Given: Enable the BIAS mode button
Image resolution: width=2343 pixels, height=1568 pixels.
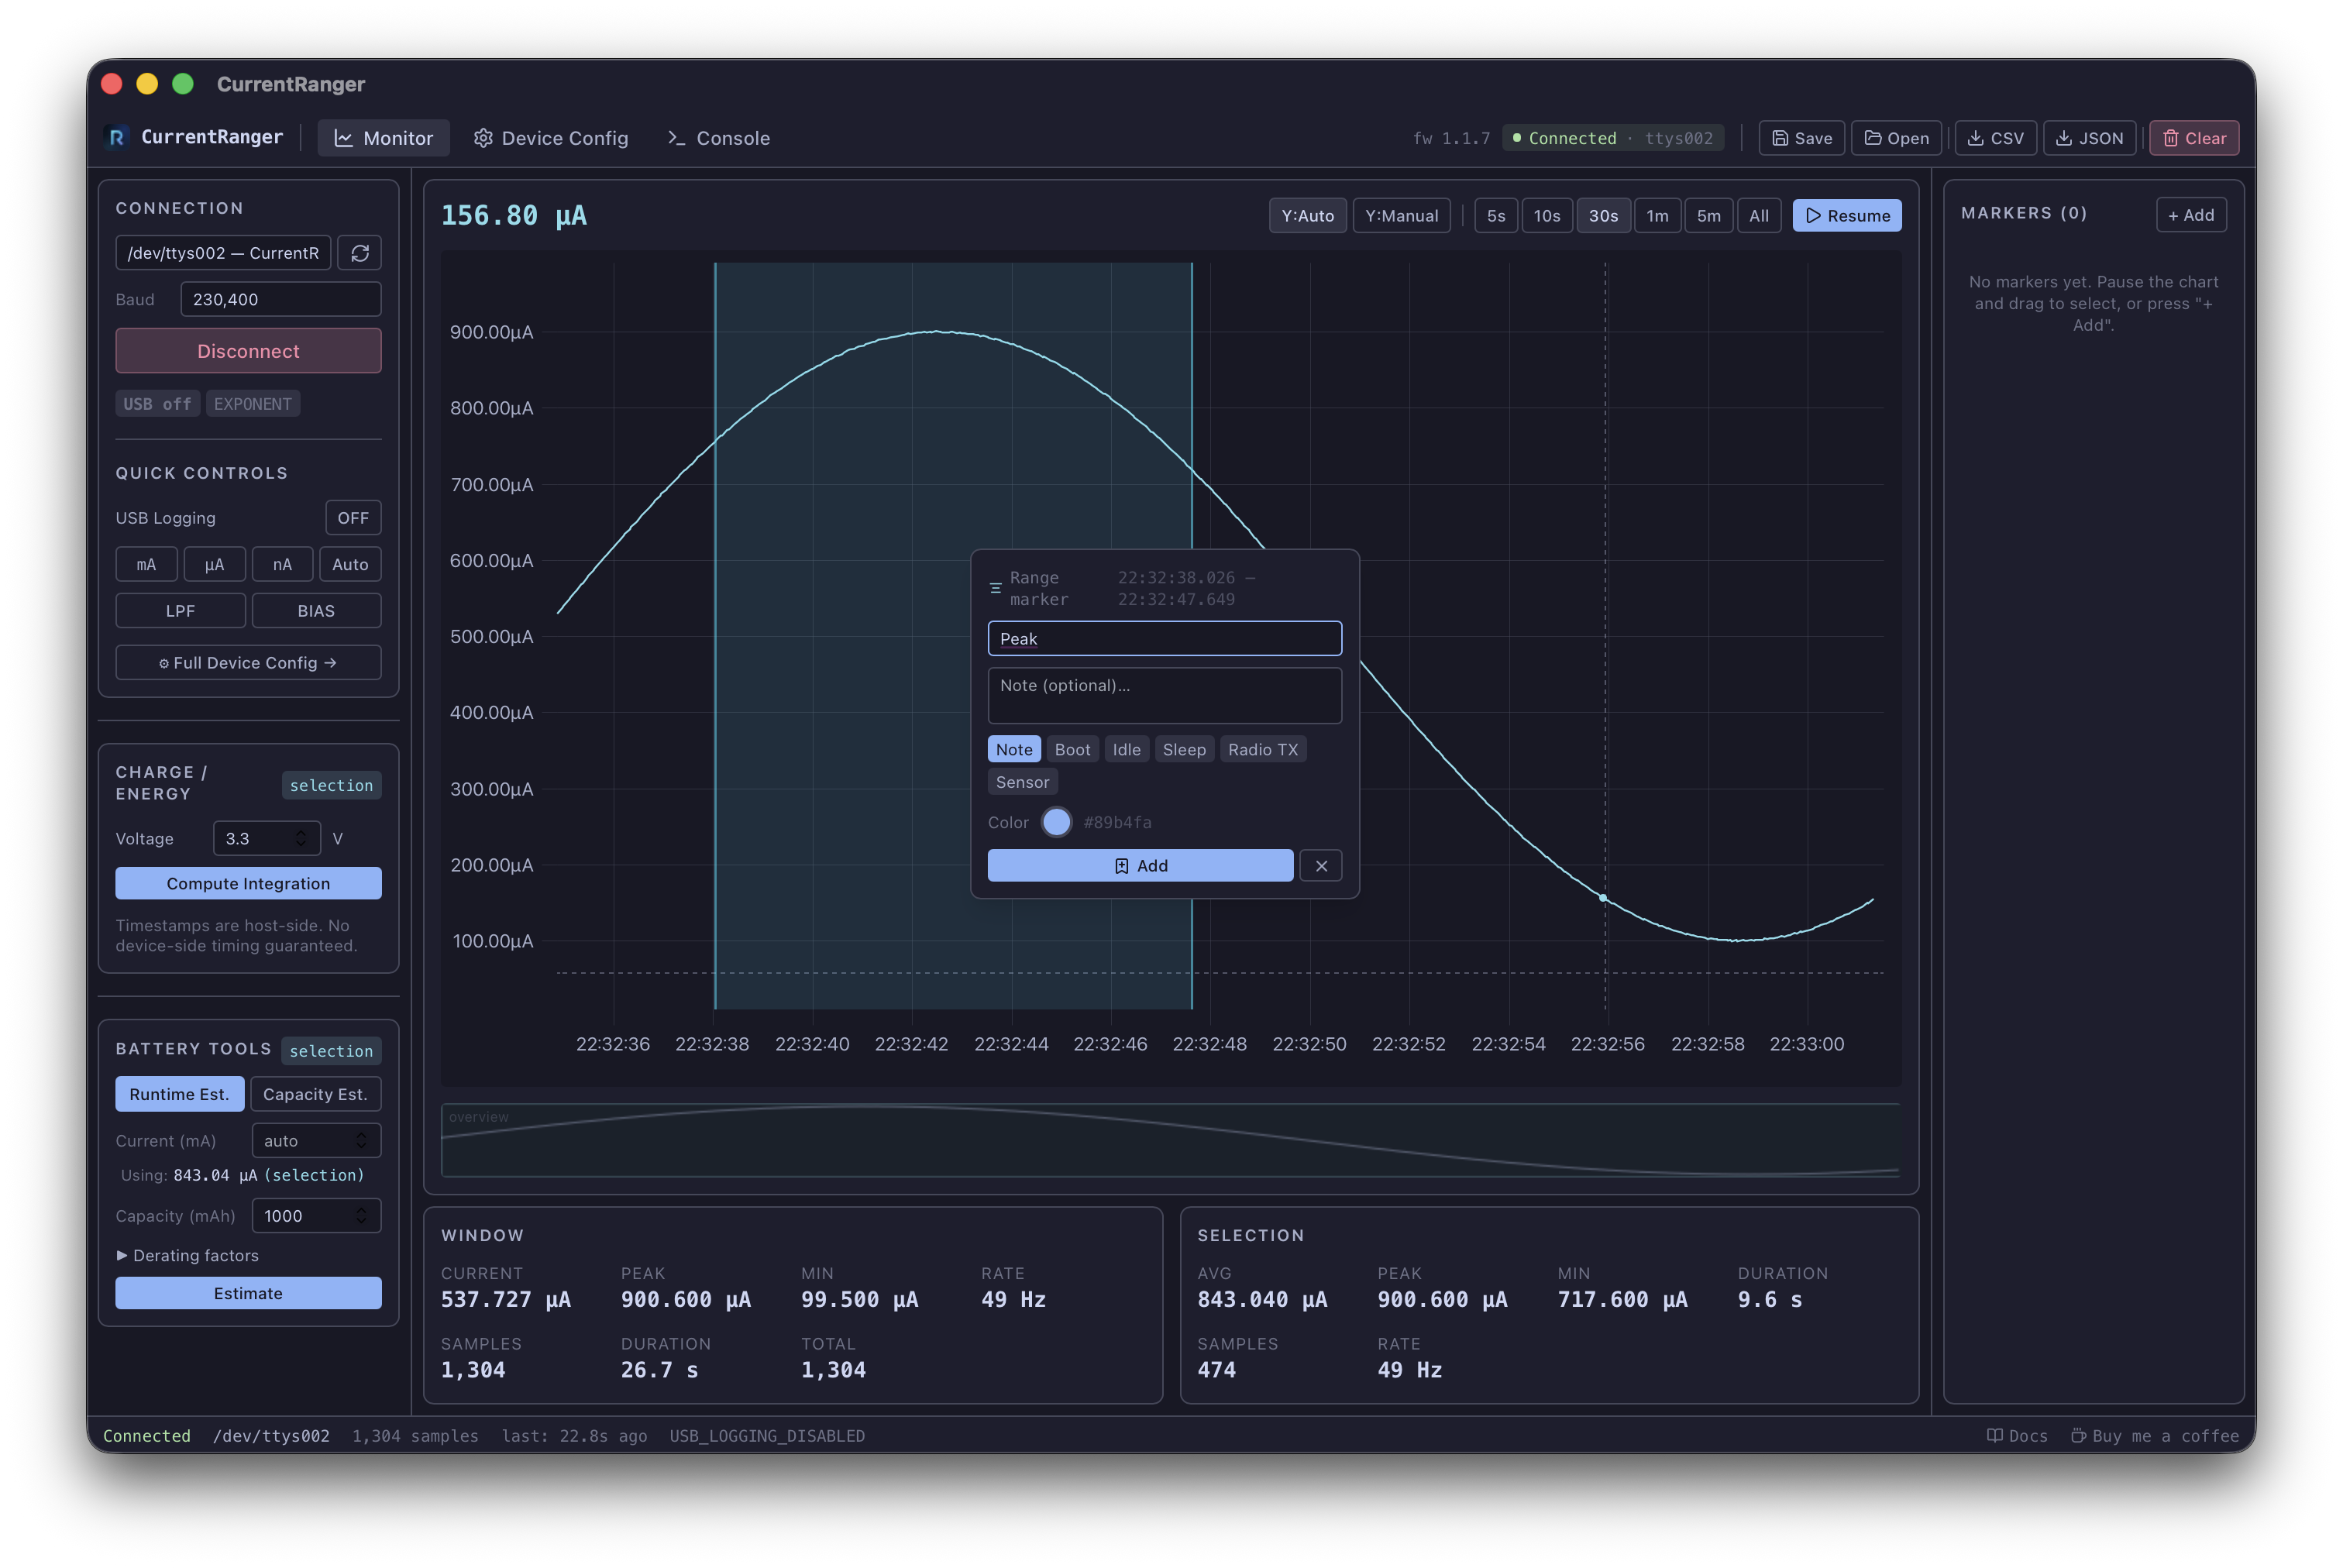Looking at the screenshot, I should [x=316, y=611].
